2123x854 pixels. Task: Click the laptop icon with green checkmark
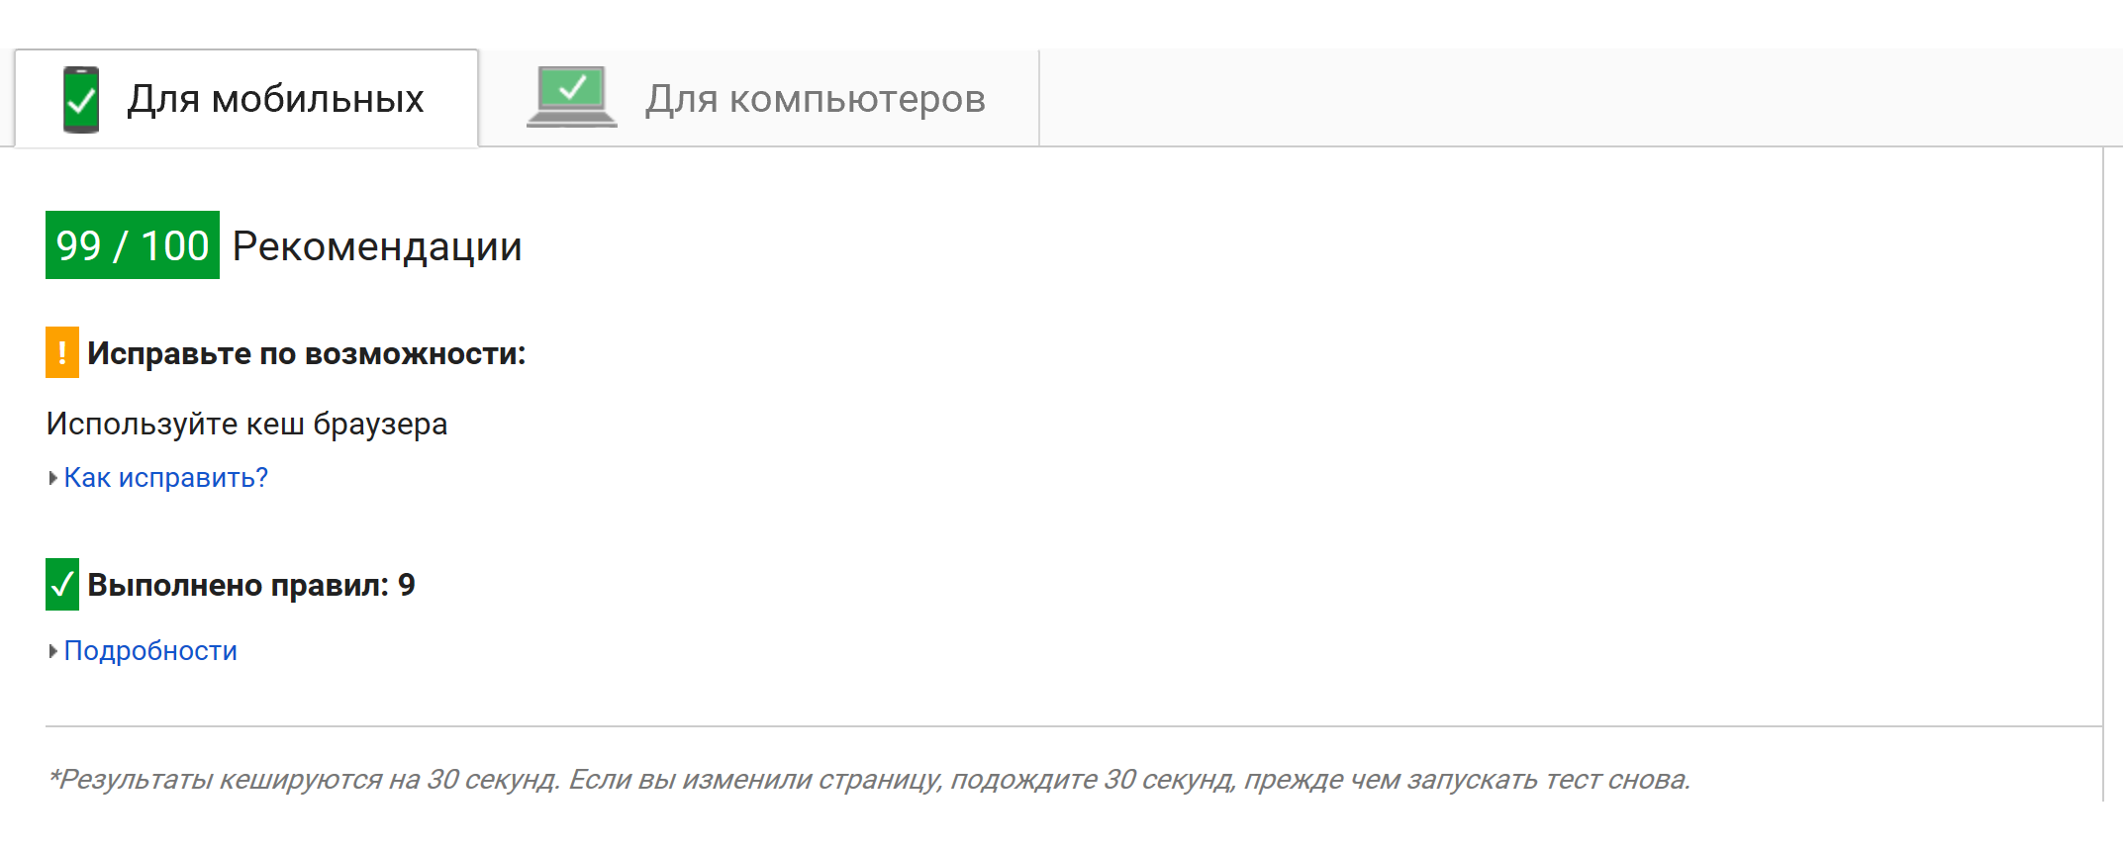tap(571, 97)
